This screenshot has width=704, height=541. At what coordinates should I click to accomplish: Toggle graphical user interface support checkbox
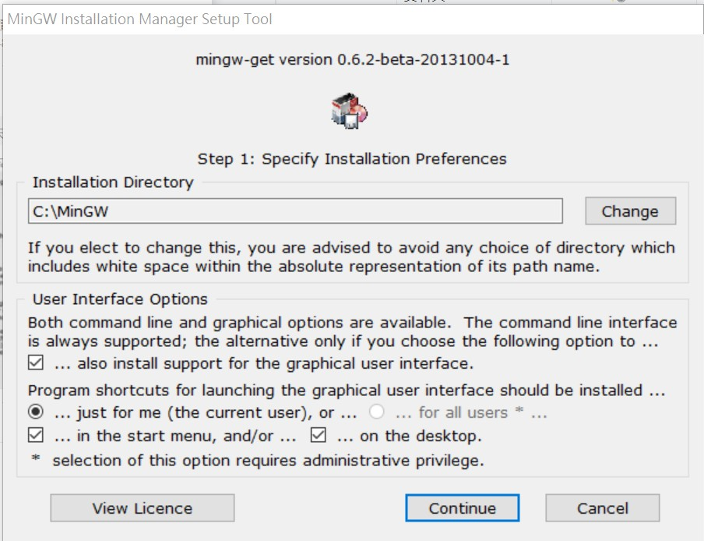point(36,362)
